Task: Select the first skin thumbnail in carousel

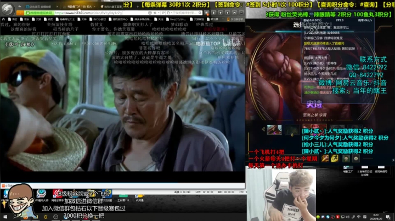Action: [274, 130]
